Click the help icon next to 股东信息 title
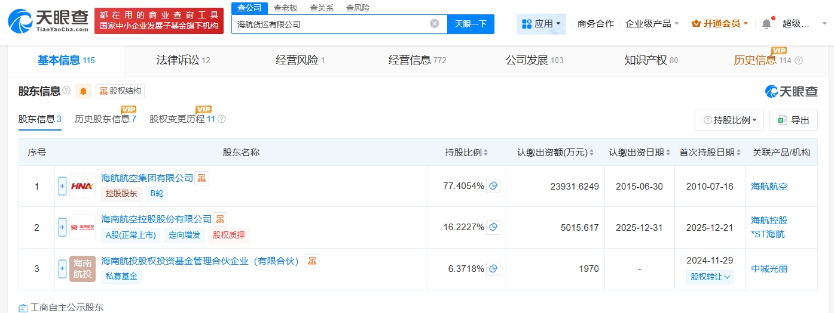Image resolution: width=834 pixels, height=313 pixels. pos(66,91)
